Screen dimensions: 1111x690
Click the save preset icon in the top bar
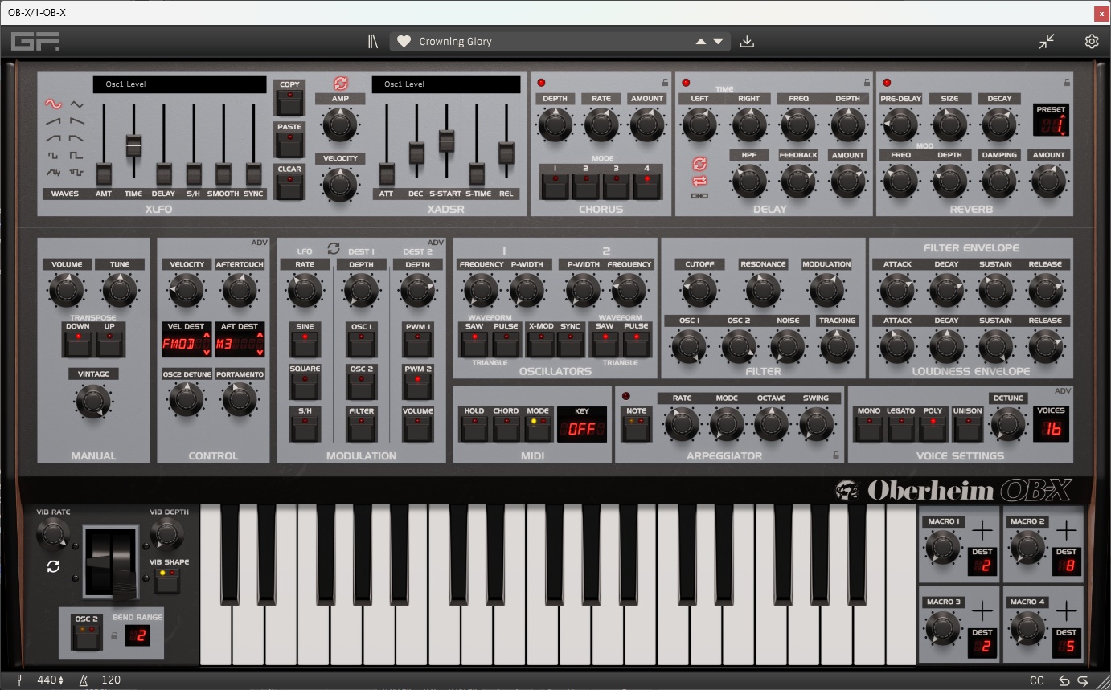pyautogui.click(x=747, y=41)
